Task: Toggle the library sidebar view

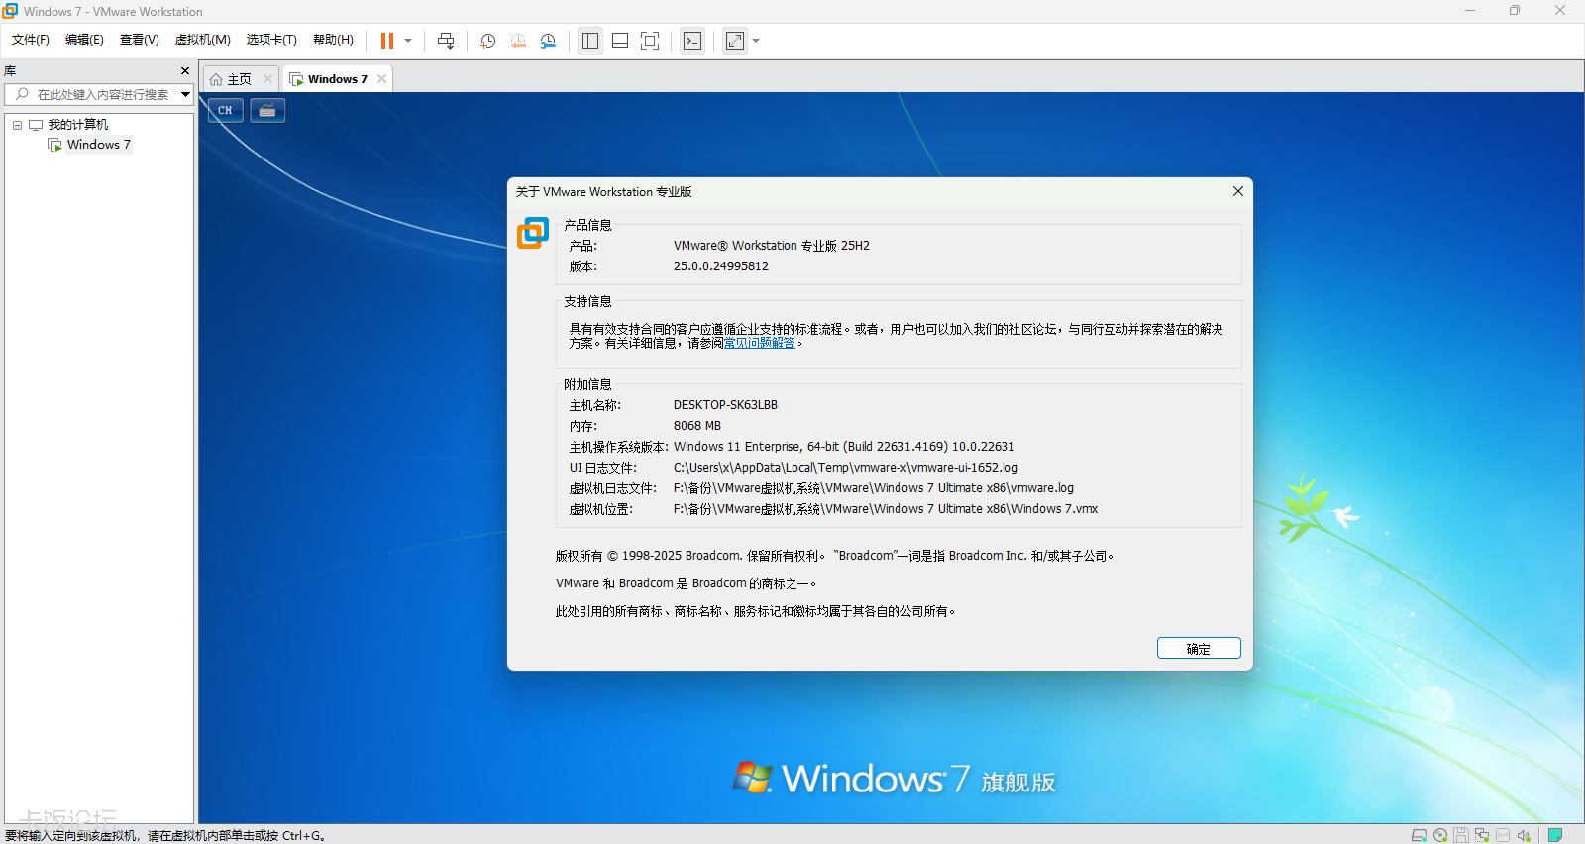Action: point(590,41)
